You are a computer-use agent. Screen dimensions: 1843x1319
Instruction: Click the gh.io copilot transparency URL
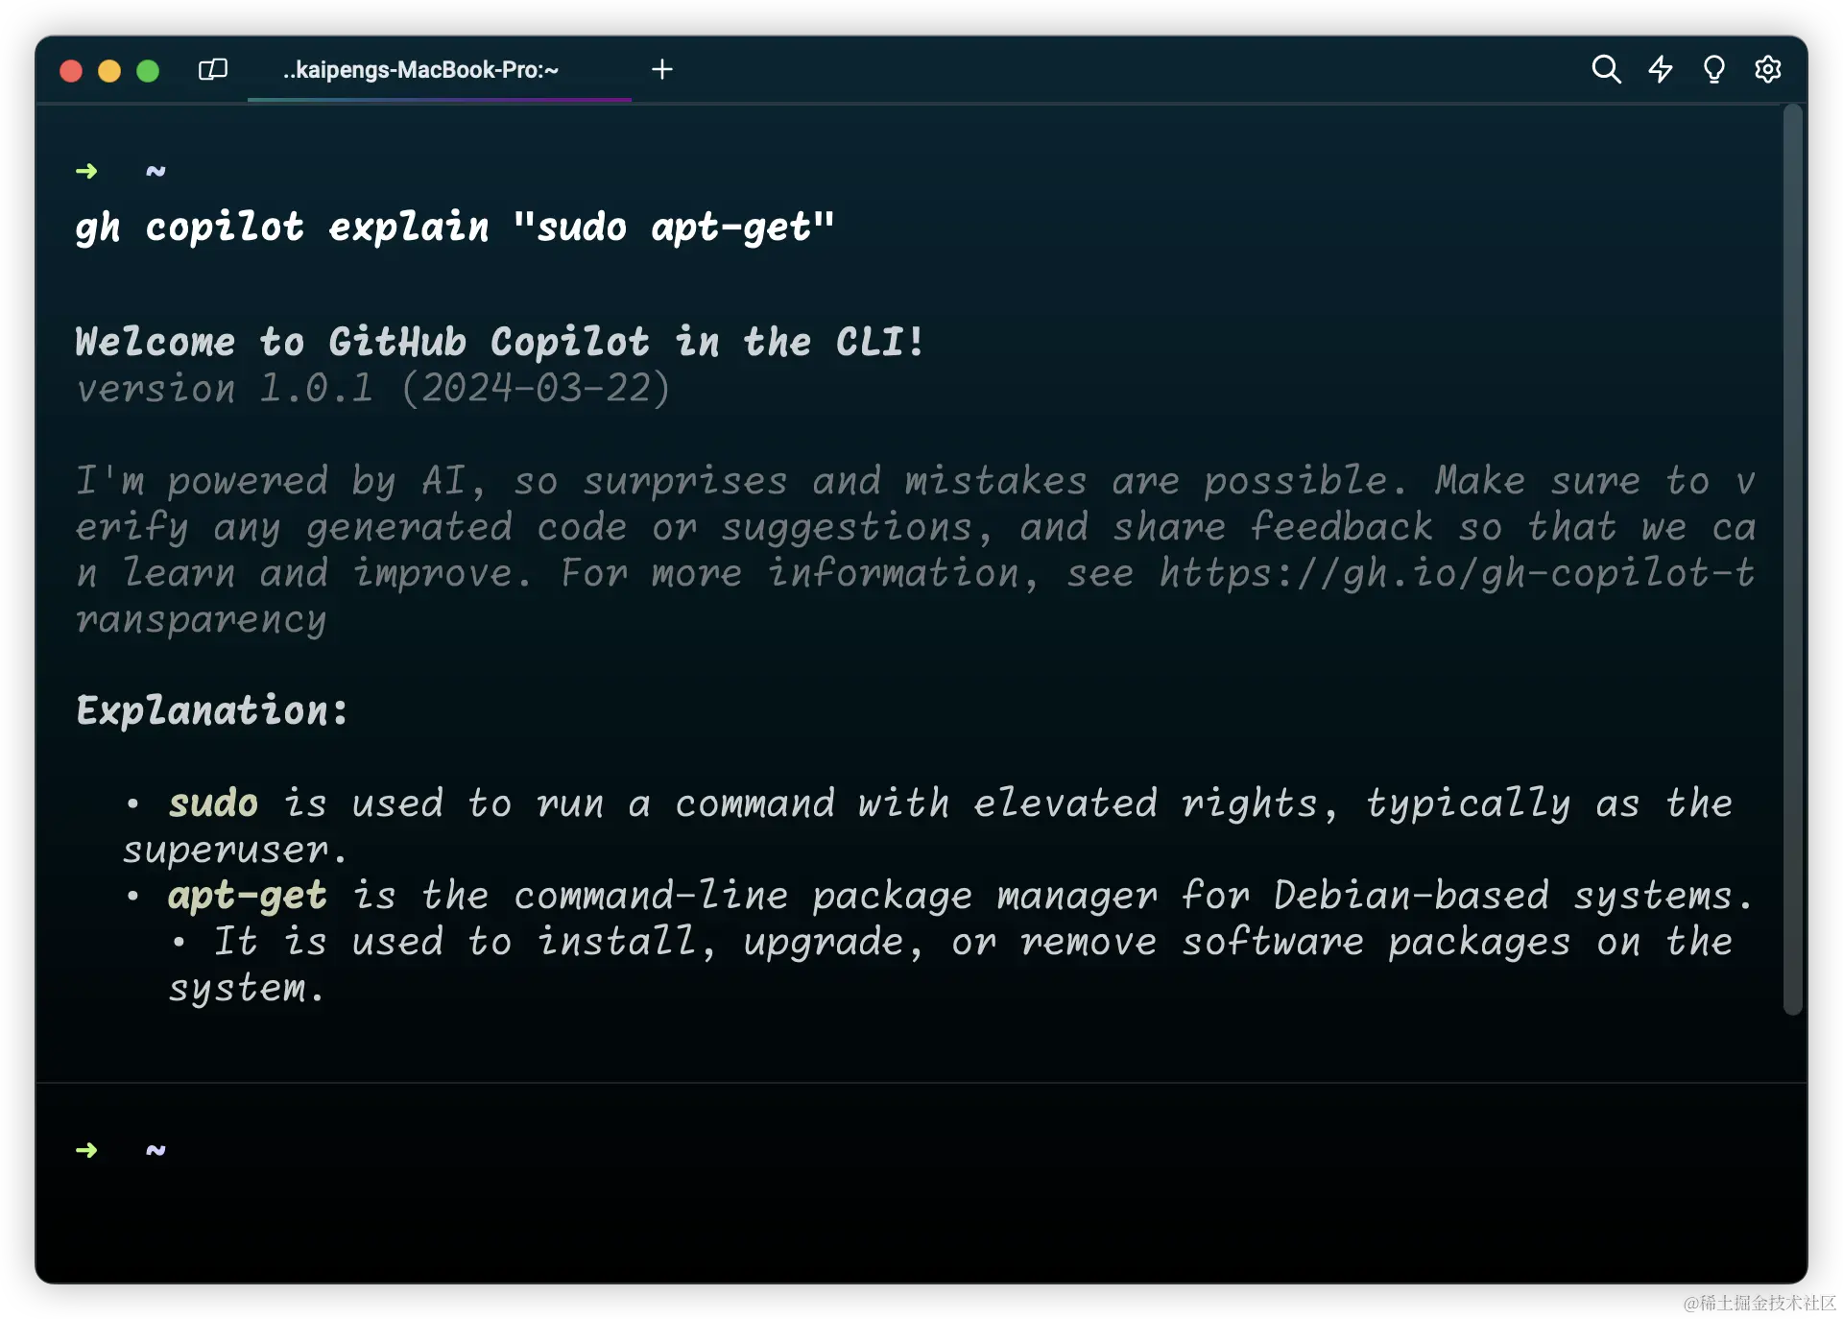click(x=1457, y=573)
